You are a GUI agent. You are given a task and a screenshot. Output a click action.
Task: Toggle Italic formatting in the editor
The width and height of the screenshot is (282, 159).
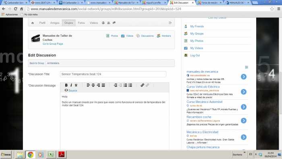(x=71, y=85)
